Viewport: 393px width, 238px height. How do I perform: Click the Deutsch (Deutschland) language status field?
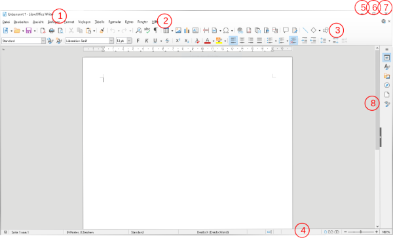(x=212, y=232)
